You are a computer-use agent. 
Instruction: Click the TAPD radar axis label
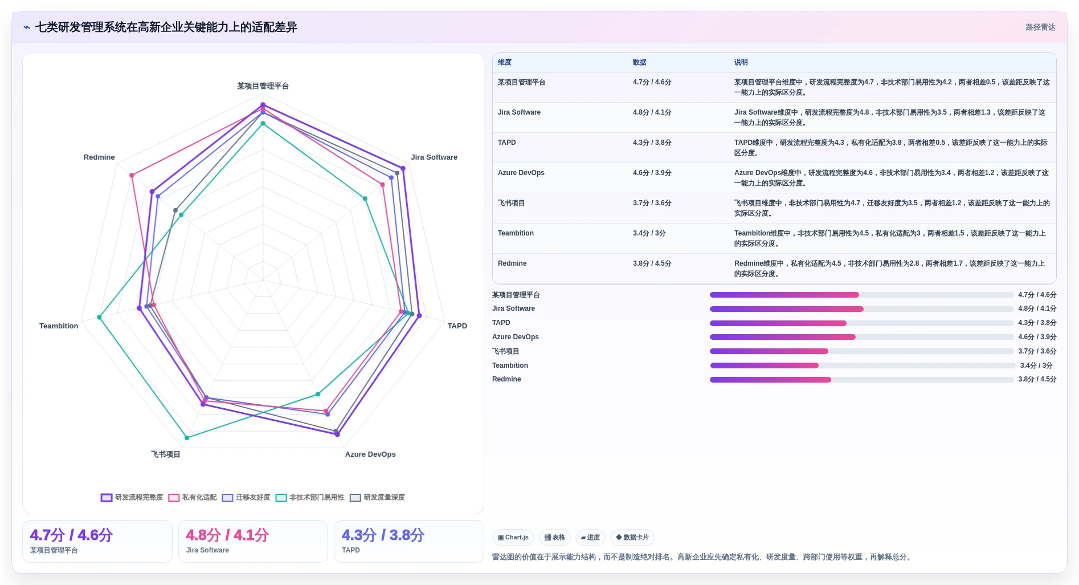click(x=457, y=326)
